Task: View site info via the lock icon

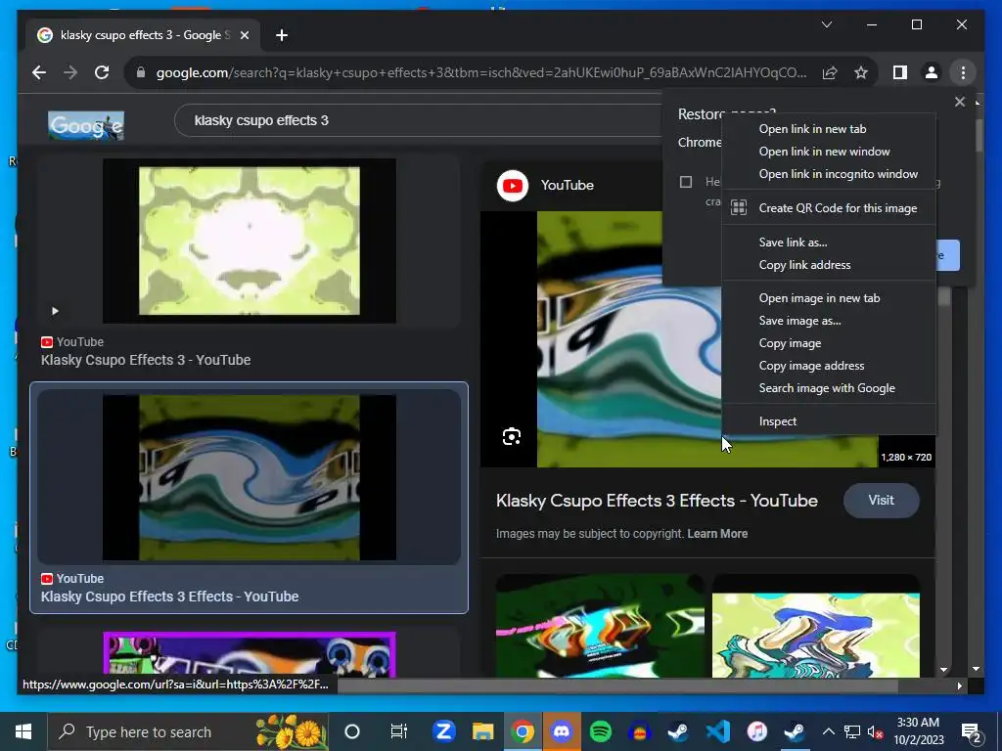Action: pyautogui.click(x=141, y=72)
